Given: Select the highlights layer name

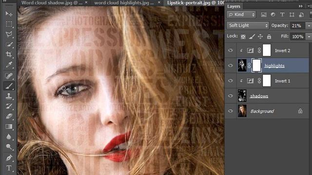Looking at the screenshot, I should pos(274,66).
